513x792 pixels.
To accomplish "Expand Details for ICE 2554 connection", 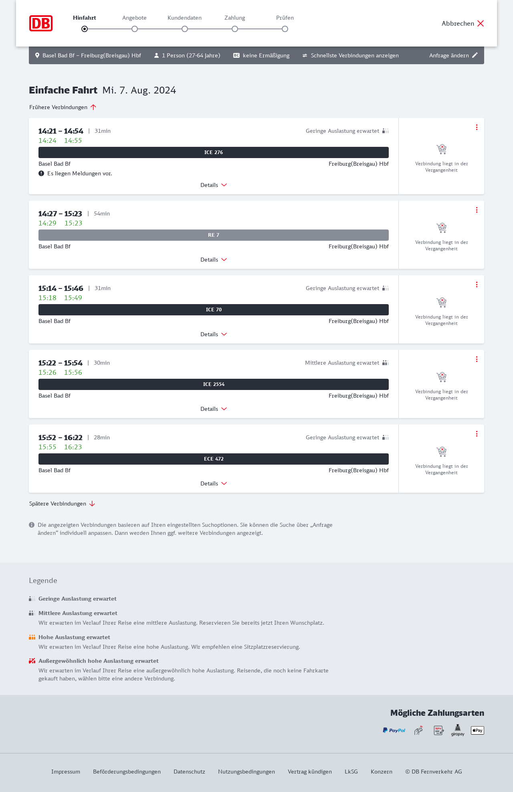I will [x=214, y=409].
